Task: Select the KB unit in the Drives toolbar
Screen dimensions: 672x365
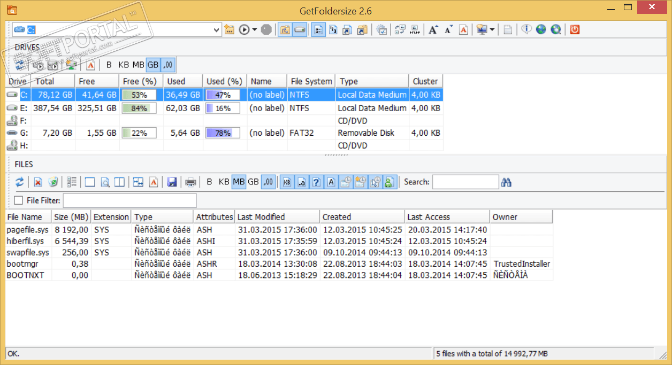Action: (x=124, y=65)
